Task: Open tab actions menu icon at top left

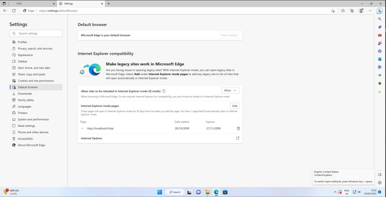Action: pos(4,4)
